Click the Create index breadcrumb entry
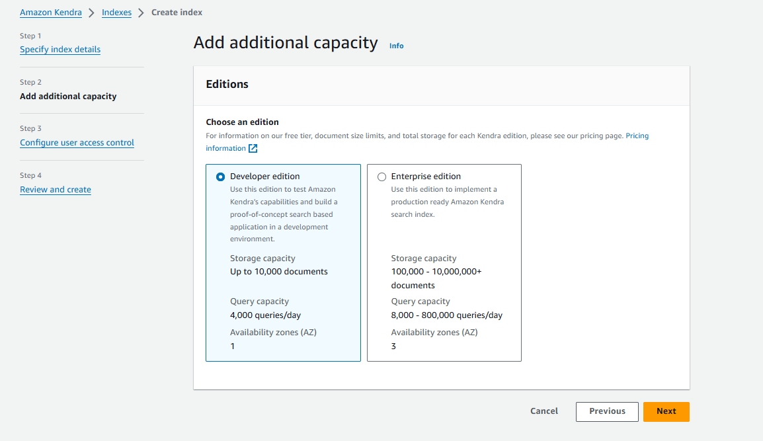This screenshot has height=441, width=763. (x=177, y=12)
